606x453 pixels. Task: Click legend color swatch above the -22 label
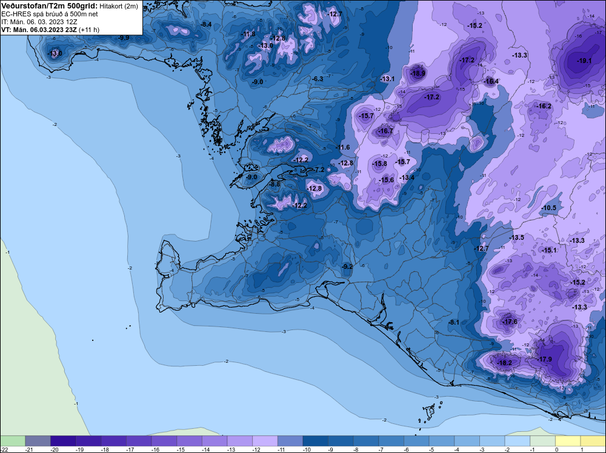pyautogui.click(x=13, y=441)
